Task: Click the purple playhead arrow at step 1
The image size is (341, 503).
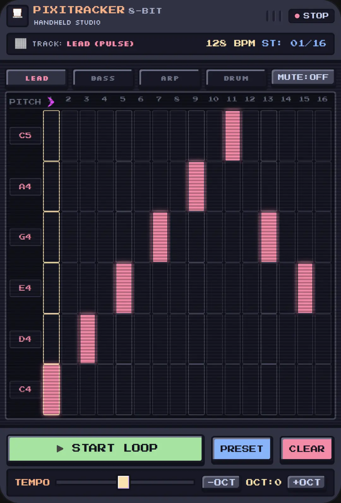Action: (51, 102)
